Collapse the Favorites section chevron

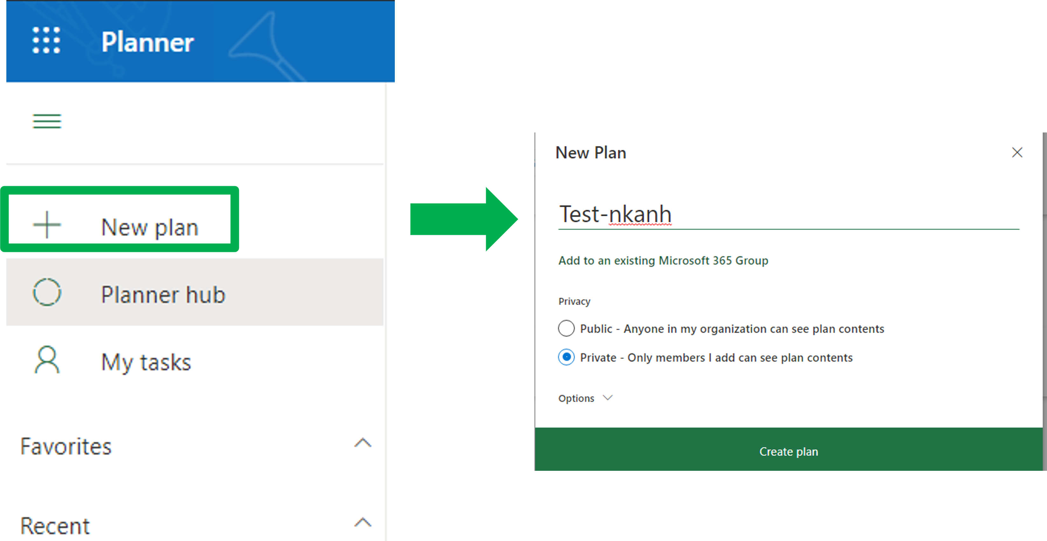click(x=363, y=443)
